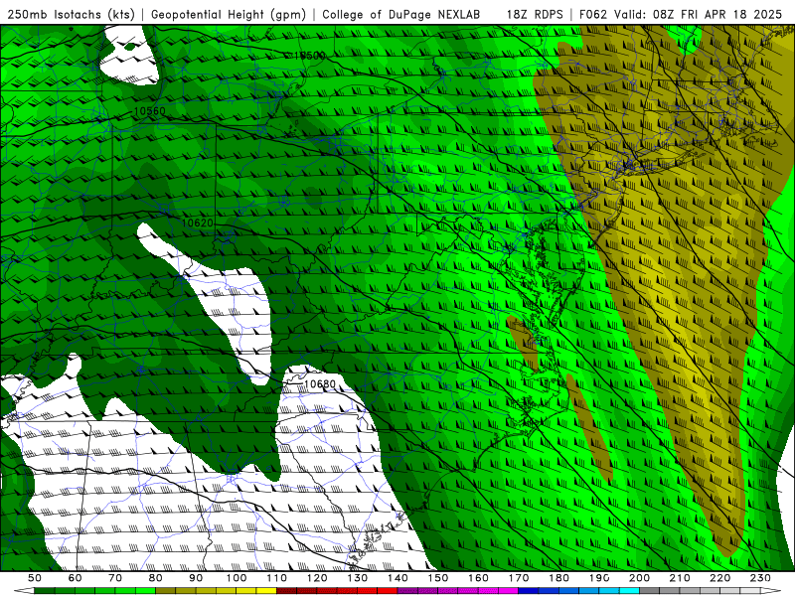Click the darkest green swatch under 50
Viewport: 795px width, 596px height.
coord(45,591)
